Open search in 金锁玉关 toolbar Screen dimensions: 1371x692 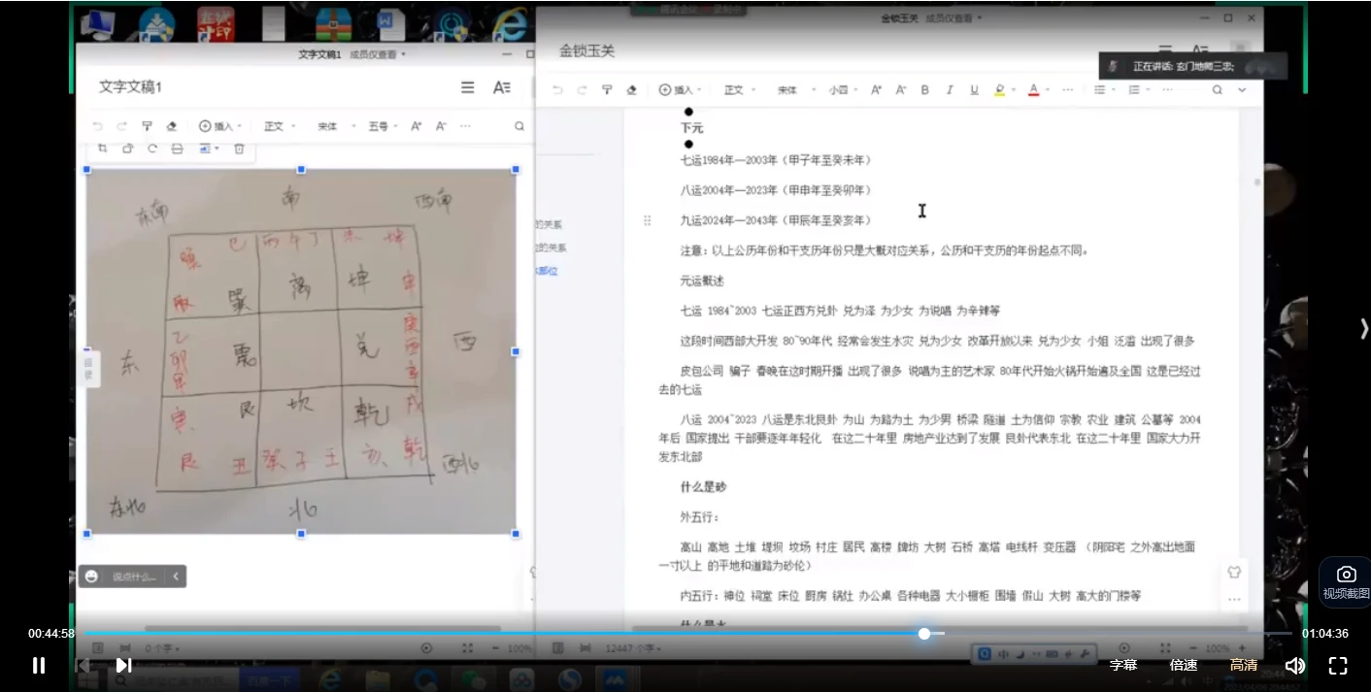pyautogui.click(x=1217, y=90)
